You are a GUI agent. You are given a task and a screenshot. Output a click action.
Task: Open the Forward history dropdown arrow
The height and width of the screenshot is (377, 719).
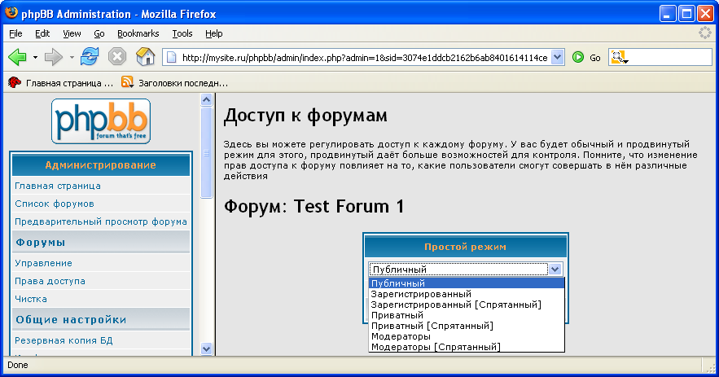pyautogui.click(x=72, y=57)
